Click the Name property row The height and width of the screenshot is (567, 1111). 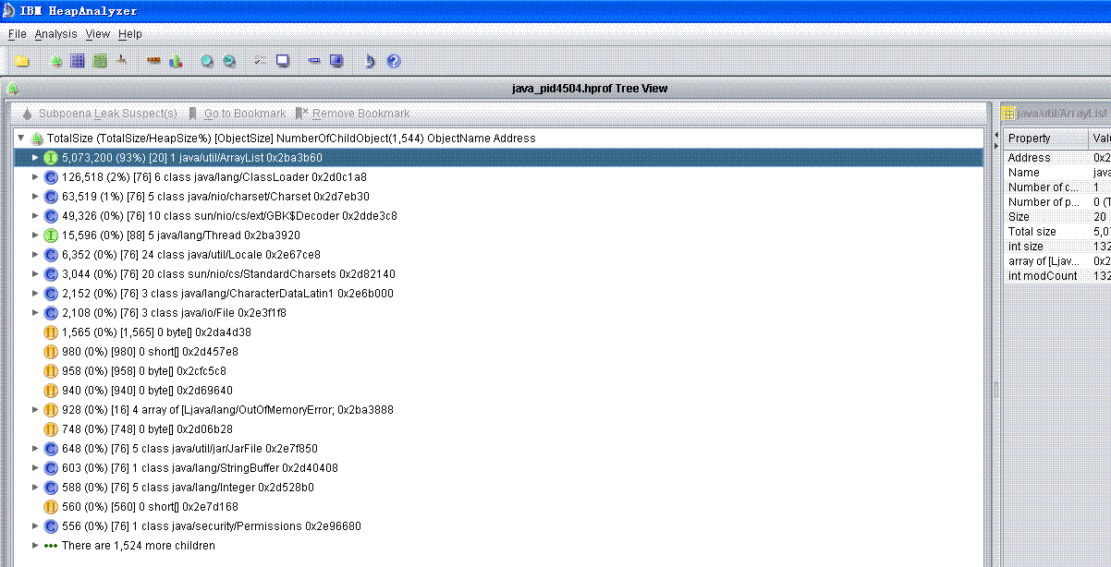tap(1056, 173)
